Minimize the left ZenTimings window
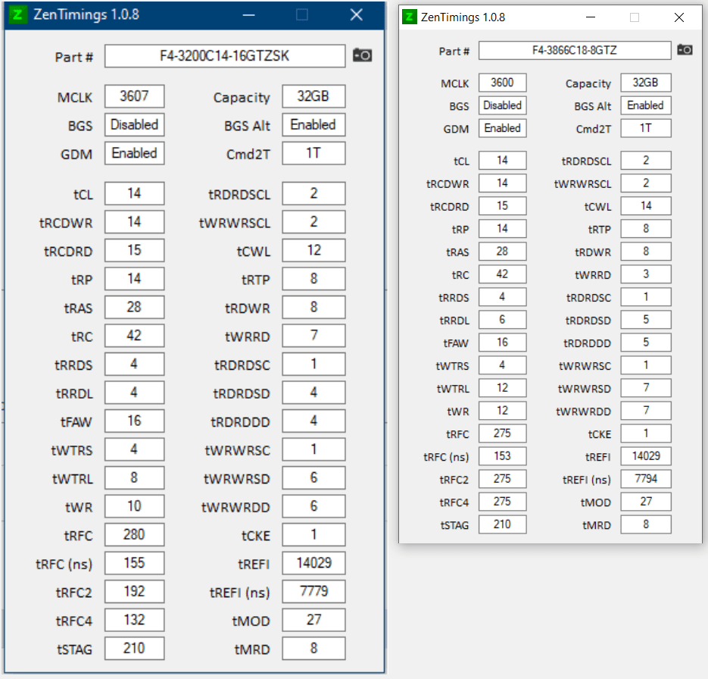 tap(249, 15)
